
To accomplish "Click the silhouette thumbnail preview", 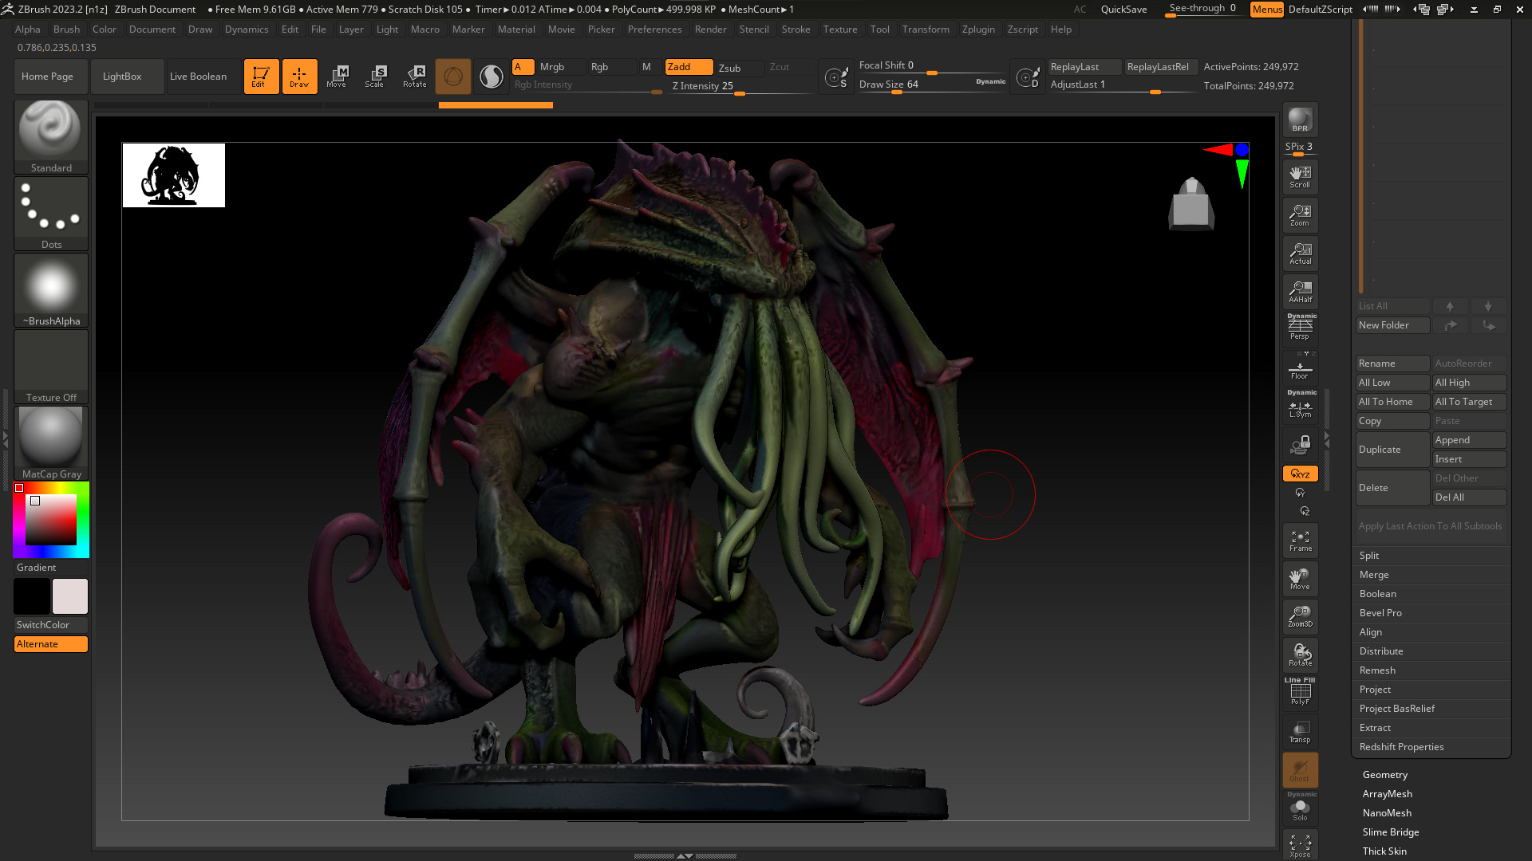I will point(174,175).
